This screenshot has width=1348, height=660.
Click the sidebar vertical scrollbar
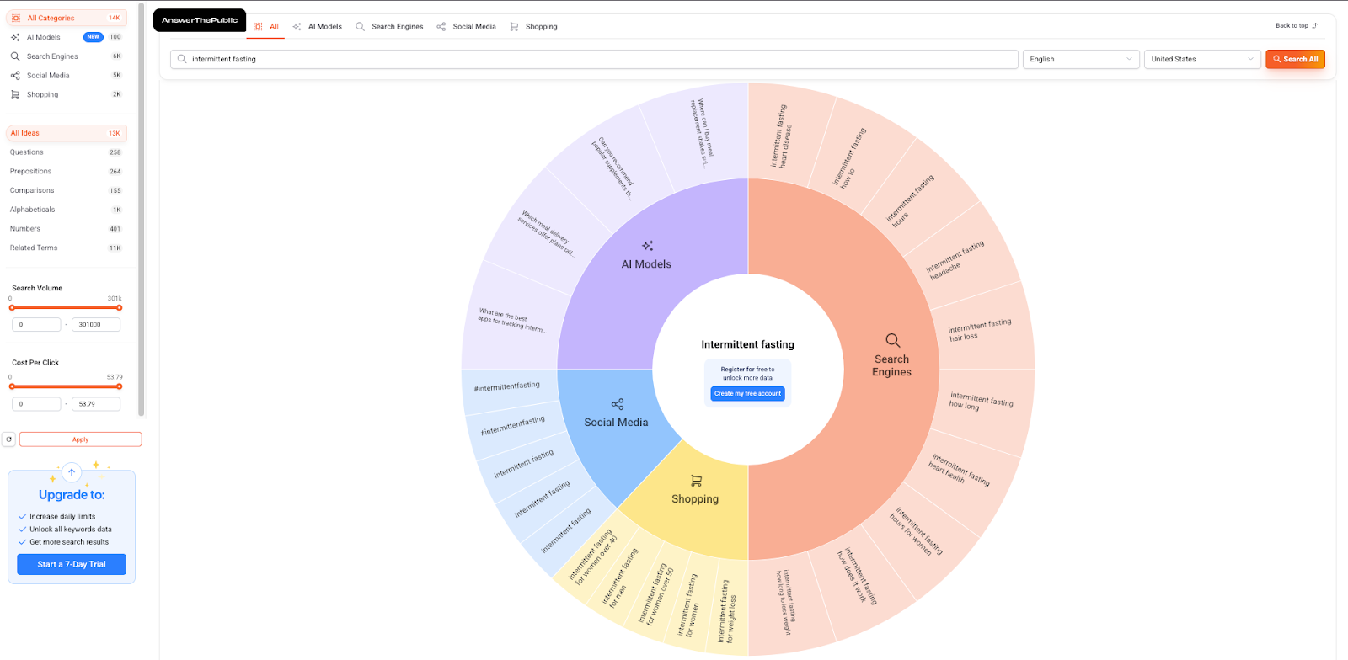pos(141,210)
